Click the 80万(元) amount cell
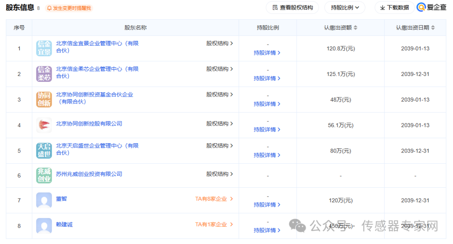This screenshot has width=453, height=244. pyautogui.click(x=341, y=151)
